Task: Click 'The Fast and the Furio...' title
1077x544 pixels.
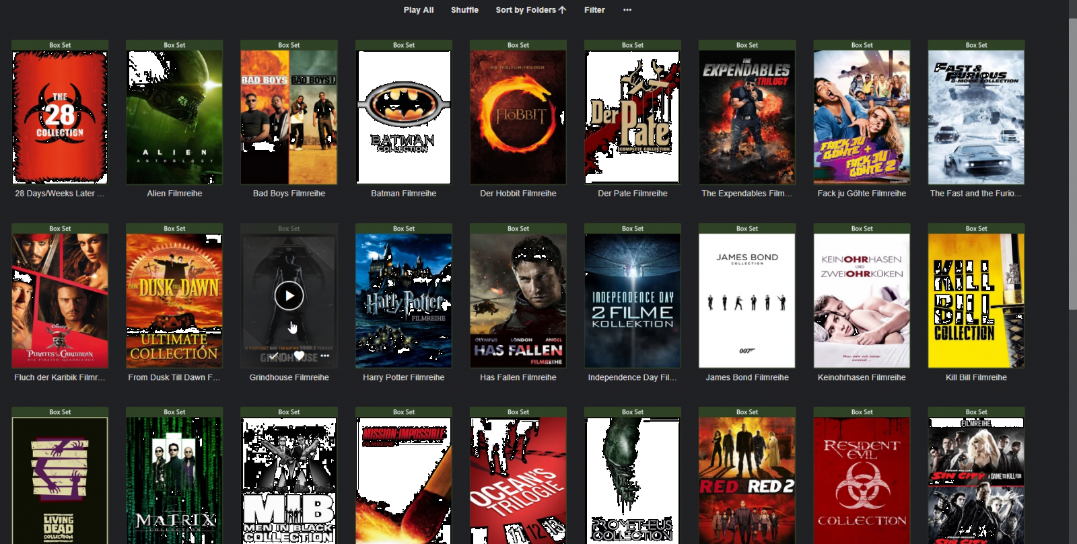Action: coord(977,194)
